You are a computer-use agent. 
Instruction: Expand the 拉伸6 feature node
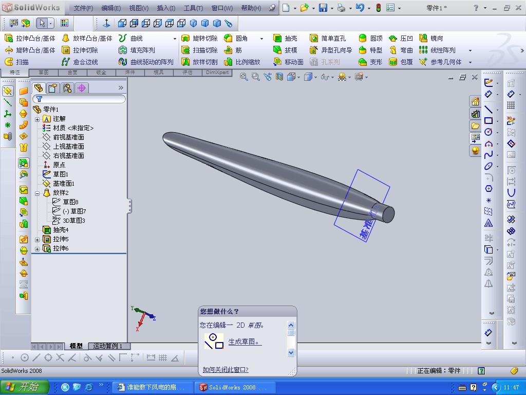[x=37, y=248]
